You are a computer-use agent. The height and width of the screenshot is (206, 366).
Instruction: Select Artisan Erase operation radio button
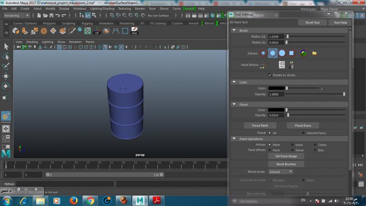pos(292,145)
